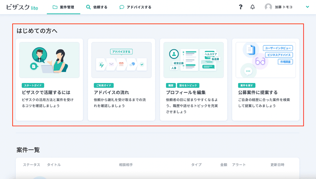This screenshot has width=316, height=179.
Task: Click the はじめての方へ heading
Action: (37, 31)
